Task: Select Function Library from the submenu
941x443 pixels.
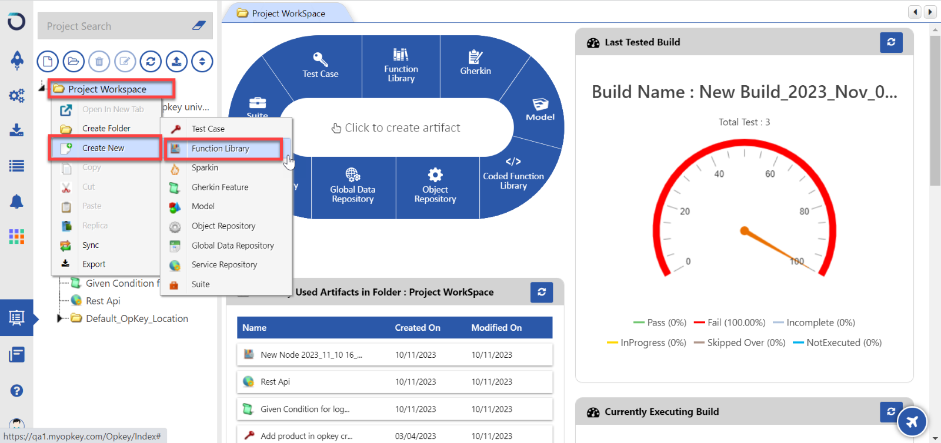Action: click(x=221, y=149)
